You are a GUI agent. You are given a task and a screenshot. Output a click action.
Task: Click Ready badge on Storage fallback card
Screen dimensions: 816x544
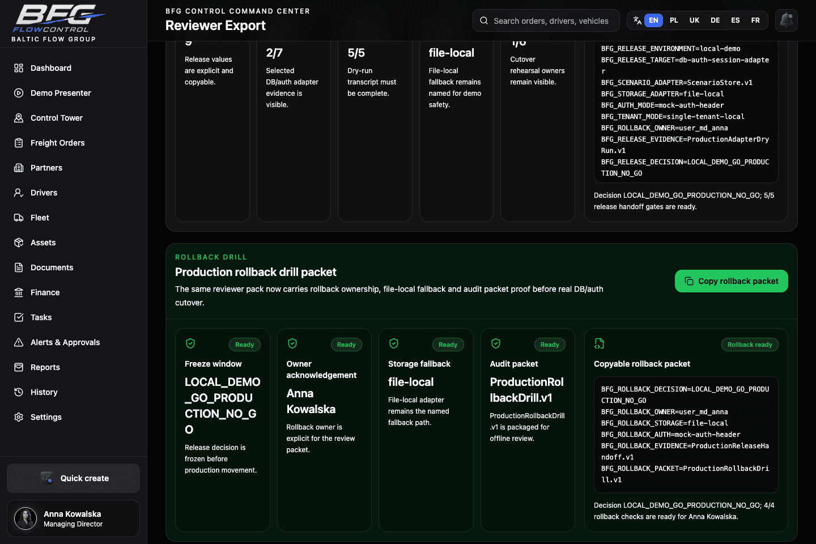pos(448,345)
